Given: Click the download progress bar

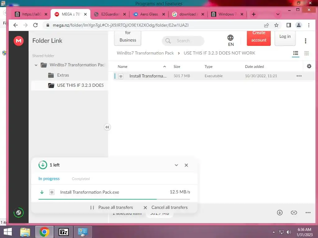Looking at the screenshot, I should click(x=114, y=199).
